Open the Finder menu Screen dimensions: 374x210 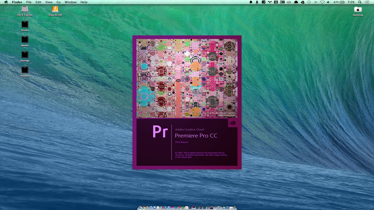[17, 2]
